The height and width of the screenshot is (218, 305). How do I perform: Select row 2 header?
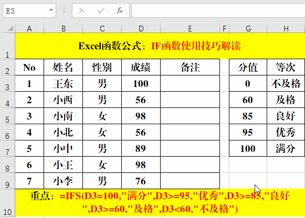(7, 67)
